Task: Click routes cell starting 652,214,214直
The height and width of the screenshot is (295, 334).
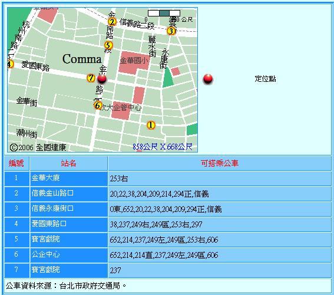Action: pos(220,255)
